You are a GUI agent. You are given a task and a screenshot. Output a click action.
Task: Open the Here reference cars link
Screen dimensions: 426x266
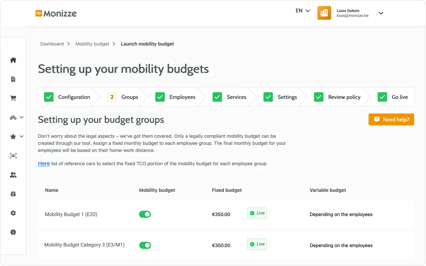coord(44,163)
